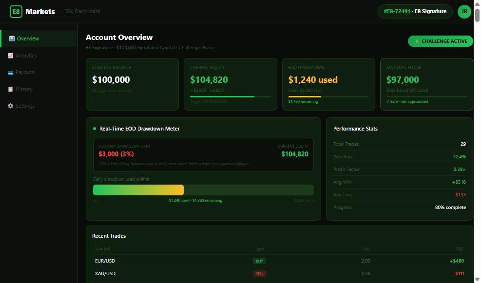Click the Lots column header
The image size is (481, 283).
point(366,248)
